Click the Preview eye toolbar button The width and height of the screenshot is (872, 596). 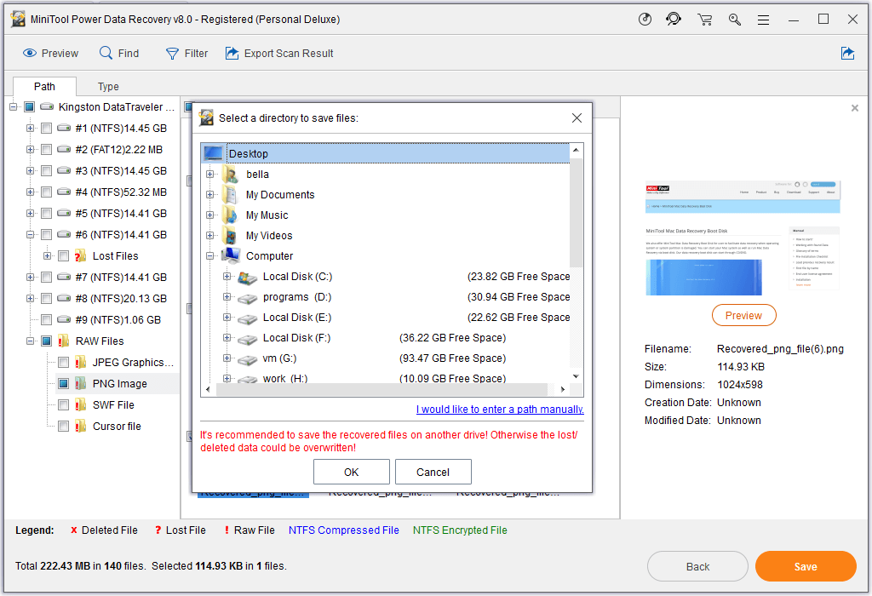50,54
